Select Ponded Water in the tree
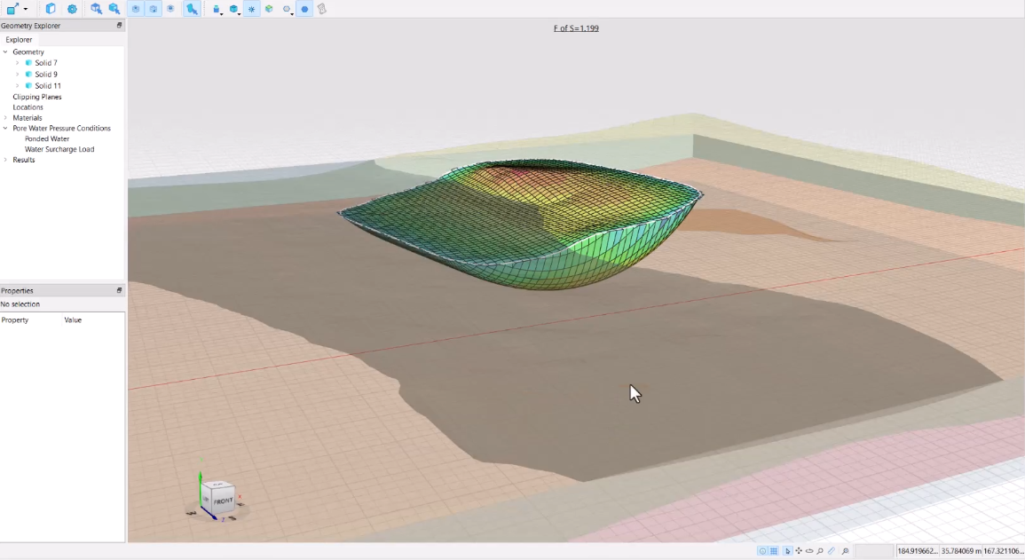Image resolution: width=1025 pixels, height=560 pixels. pos(47,139)
